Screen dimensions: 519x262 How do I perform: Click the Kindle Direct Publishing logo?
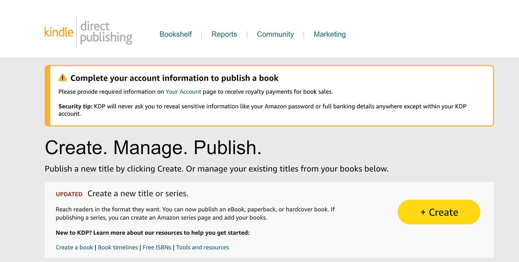click(x=88, y=32)
